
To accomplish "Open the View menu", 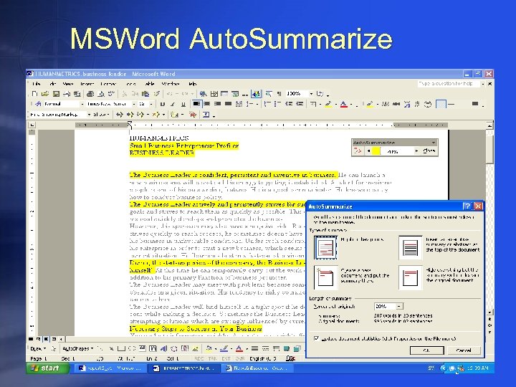I will click(x=68, y=84).
